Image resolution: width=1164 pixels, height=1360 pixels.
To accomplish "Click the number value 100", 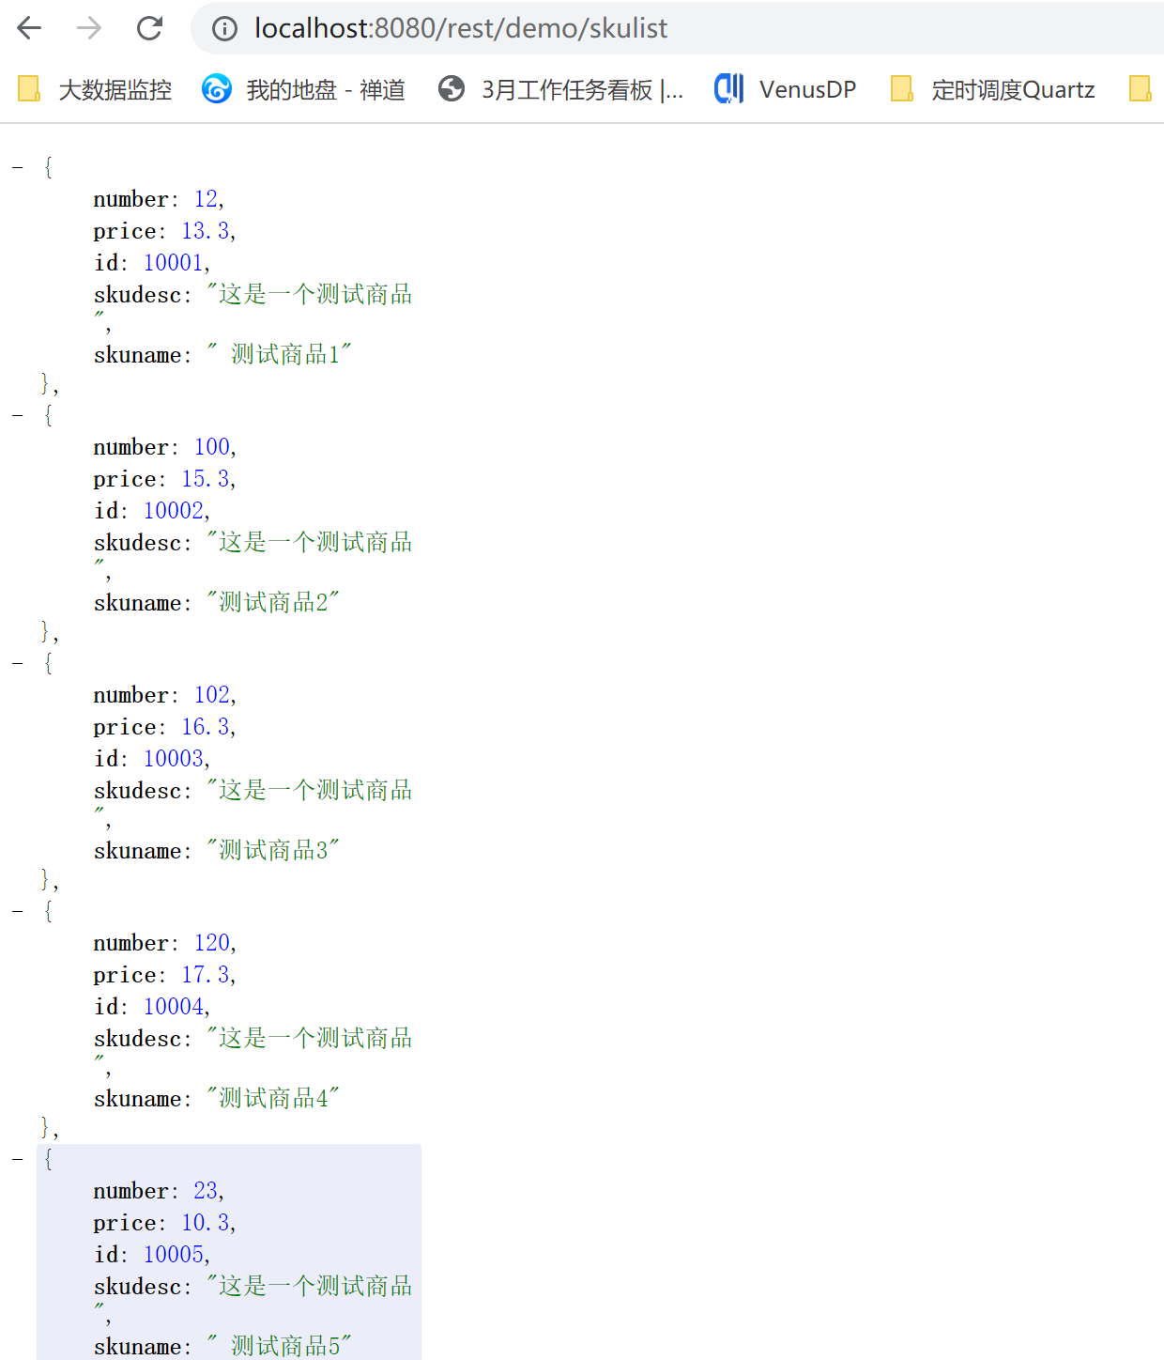I will (x=212, y=447).
